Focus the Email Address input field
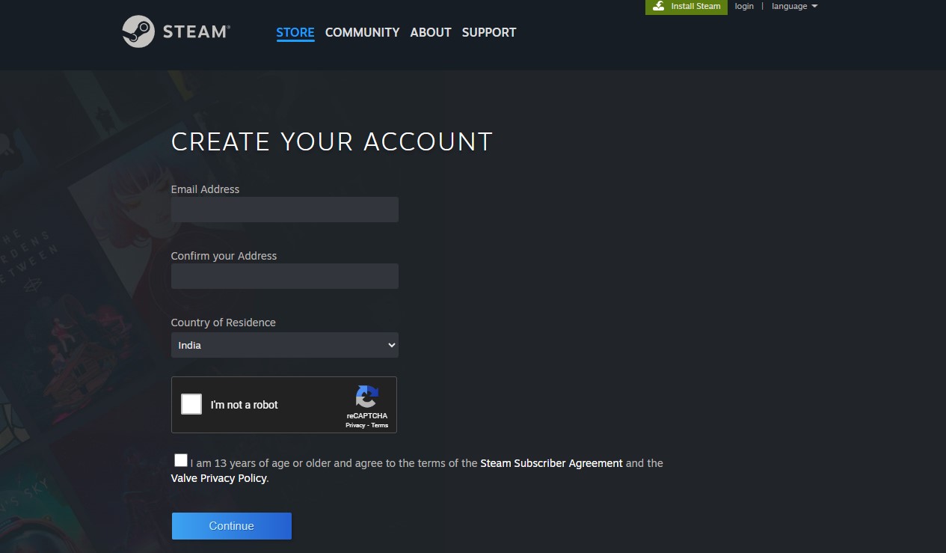 284,210
